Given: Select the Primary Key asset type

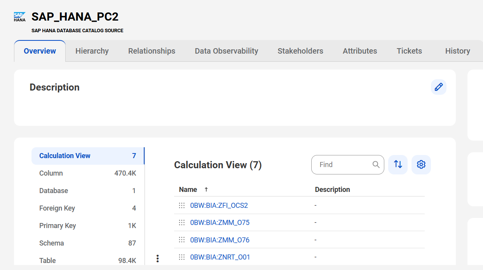Looking at the screenshot, I should pos(88,226).
